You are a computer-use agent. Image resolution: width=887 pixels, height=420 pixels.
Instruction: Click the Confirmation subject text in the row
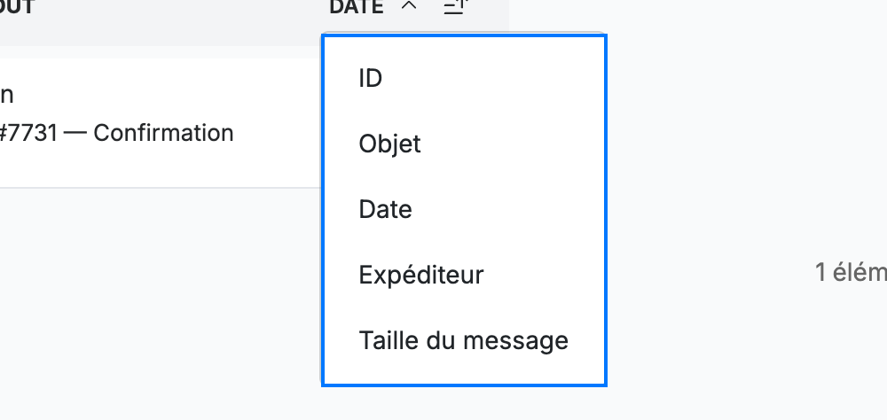pos(163,133)
